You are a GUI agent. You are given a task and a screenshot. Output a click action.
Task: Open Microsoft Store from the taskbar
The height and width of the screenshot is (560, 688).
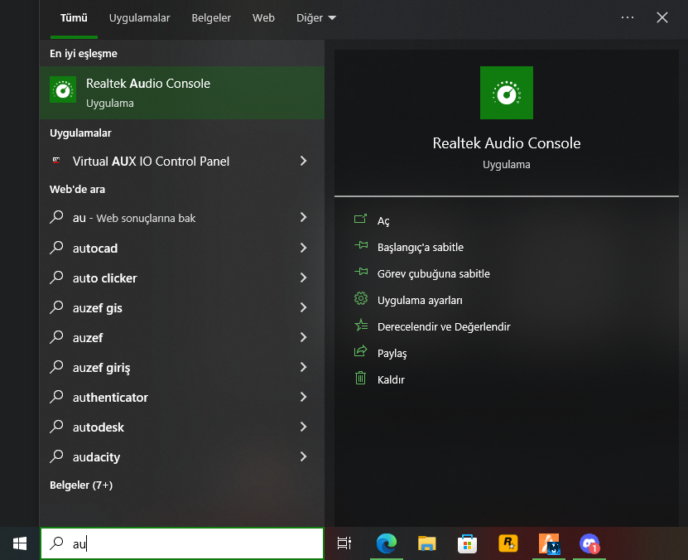click(467, 543)
